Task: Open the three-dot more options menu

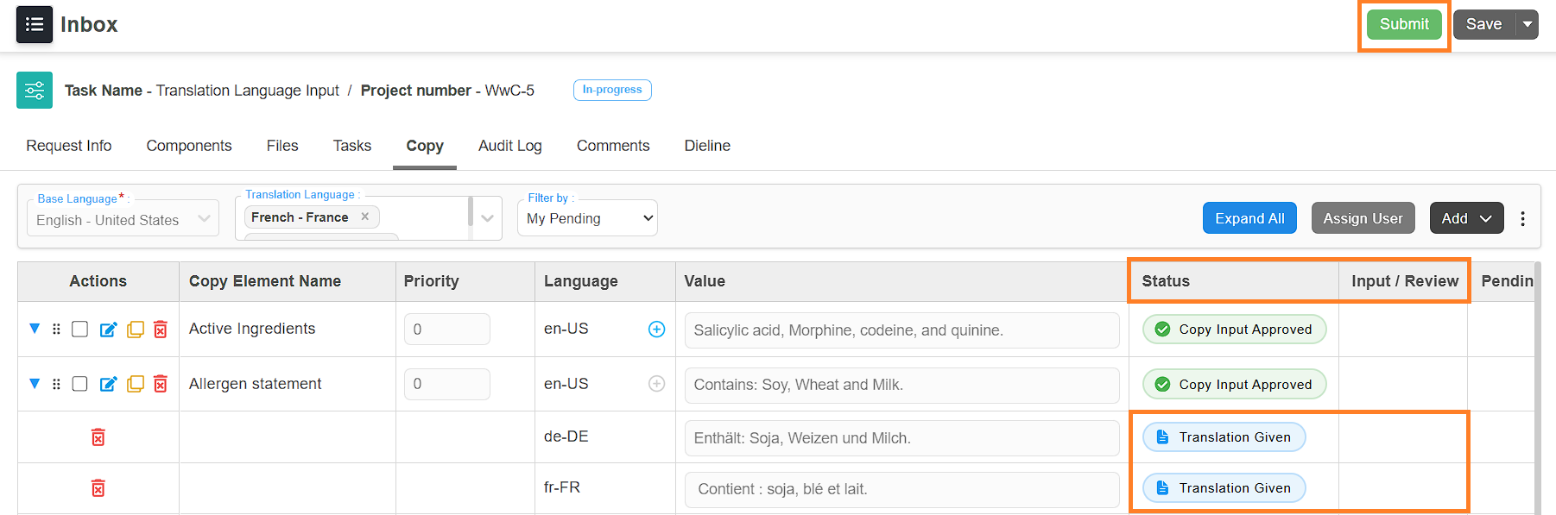Action: point(1522,218)
